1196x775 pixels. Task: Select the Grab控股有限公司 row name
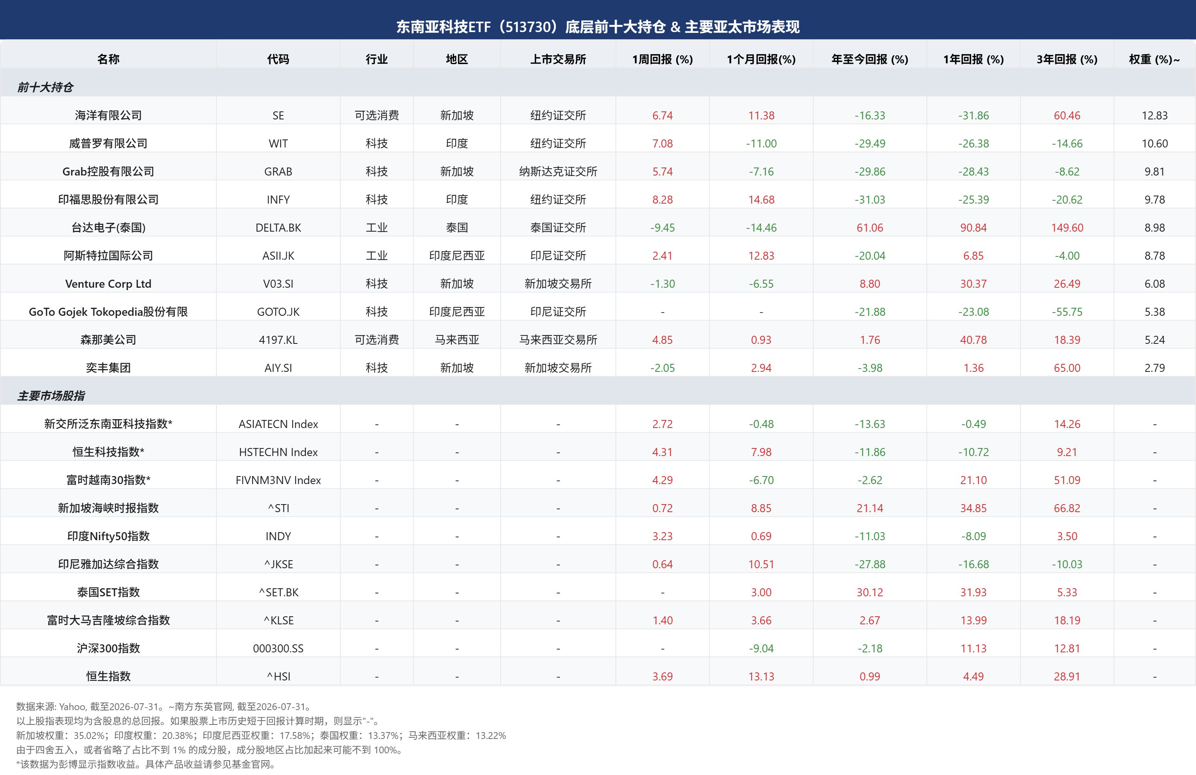pos(108,172)
